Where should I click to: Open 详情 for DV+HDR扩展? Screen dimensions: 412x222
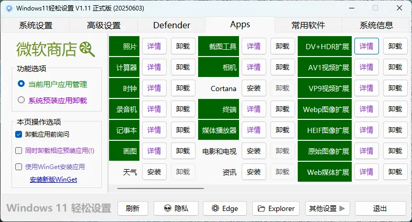tap(366, 46)
